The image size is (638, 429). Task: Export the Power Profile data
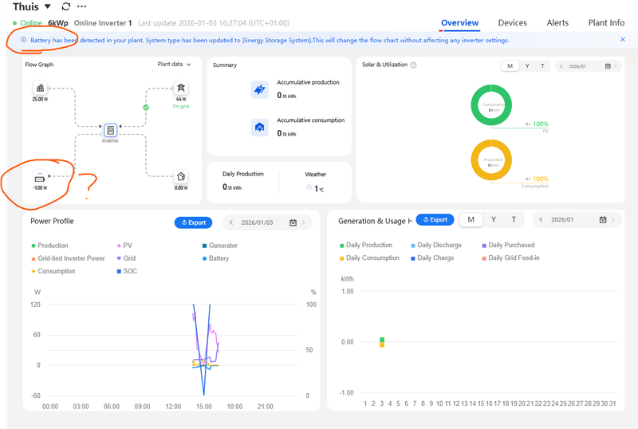pos(193,222)
